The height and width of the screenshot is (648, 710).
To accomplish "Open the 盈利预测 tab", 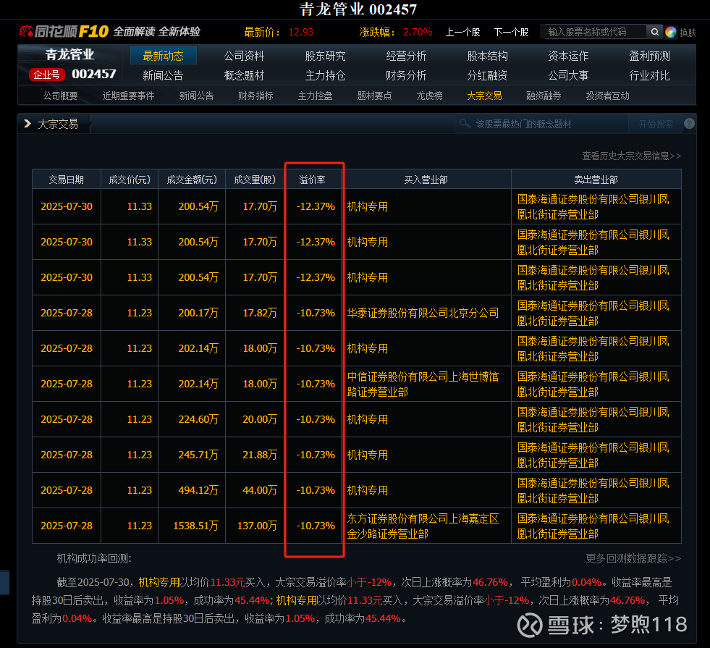I will [649, 56].
